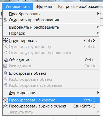The height and width of the screenshot is (119, 103).
Task: Click the Преобразовать в кривую circle icon
Action: coord(6,100)
